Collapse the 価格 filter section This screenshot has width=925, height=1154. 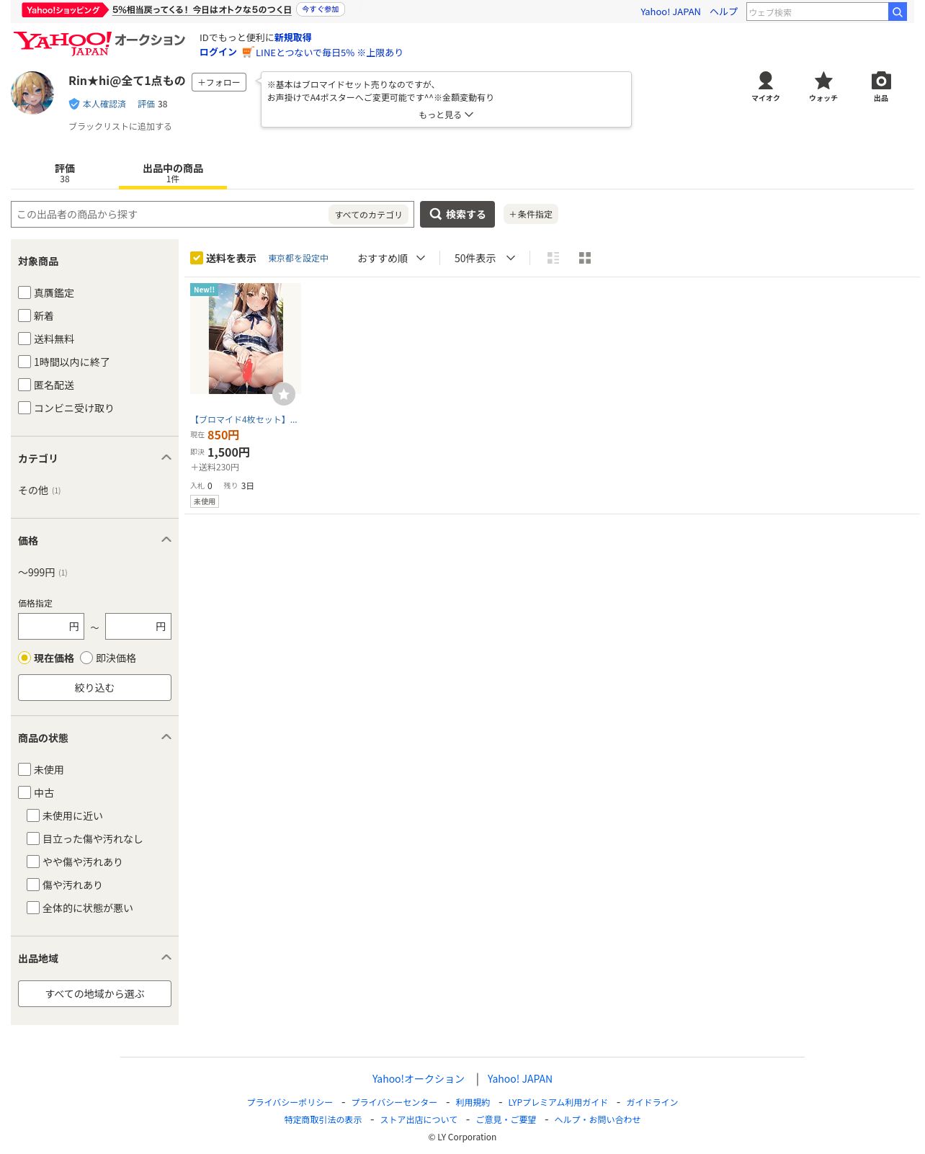(x=166, y=540)
